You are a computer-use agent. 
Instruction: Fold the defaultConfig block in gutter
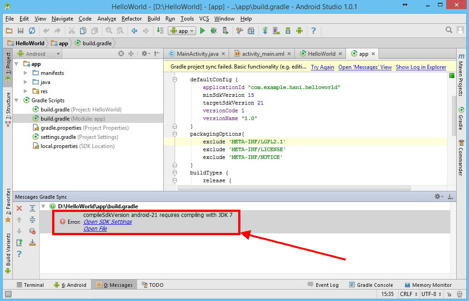tap(175, 80)
